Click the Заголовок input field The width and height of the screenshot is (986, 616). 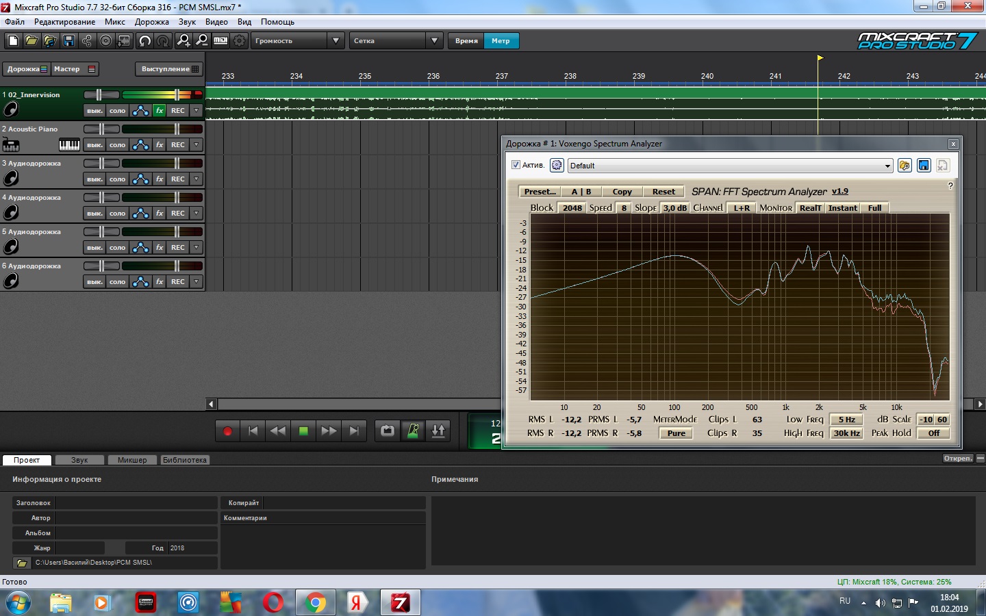point(136,503)
